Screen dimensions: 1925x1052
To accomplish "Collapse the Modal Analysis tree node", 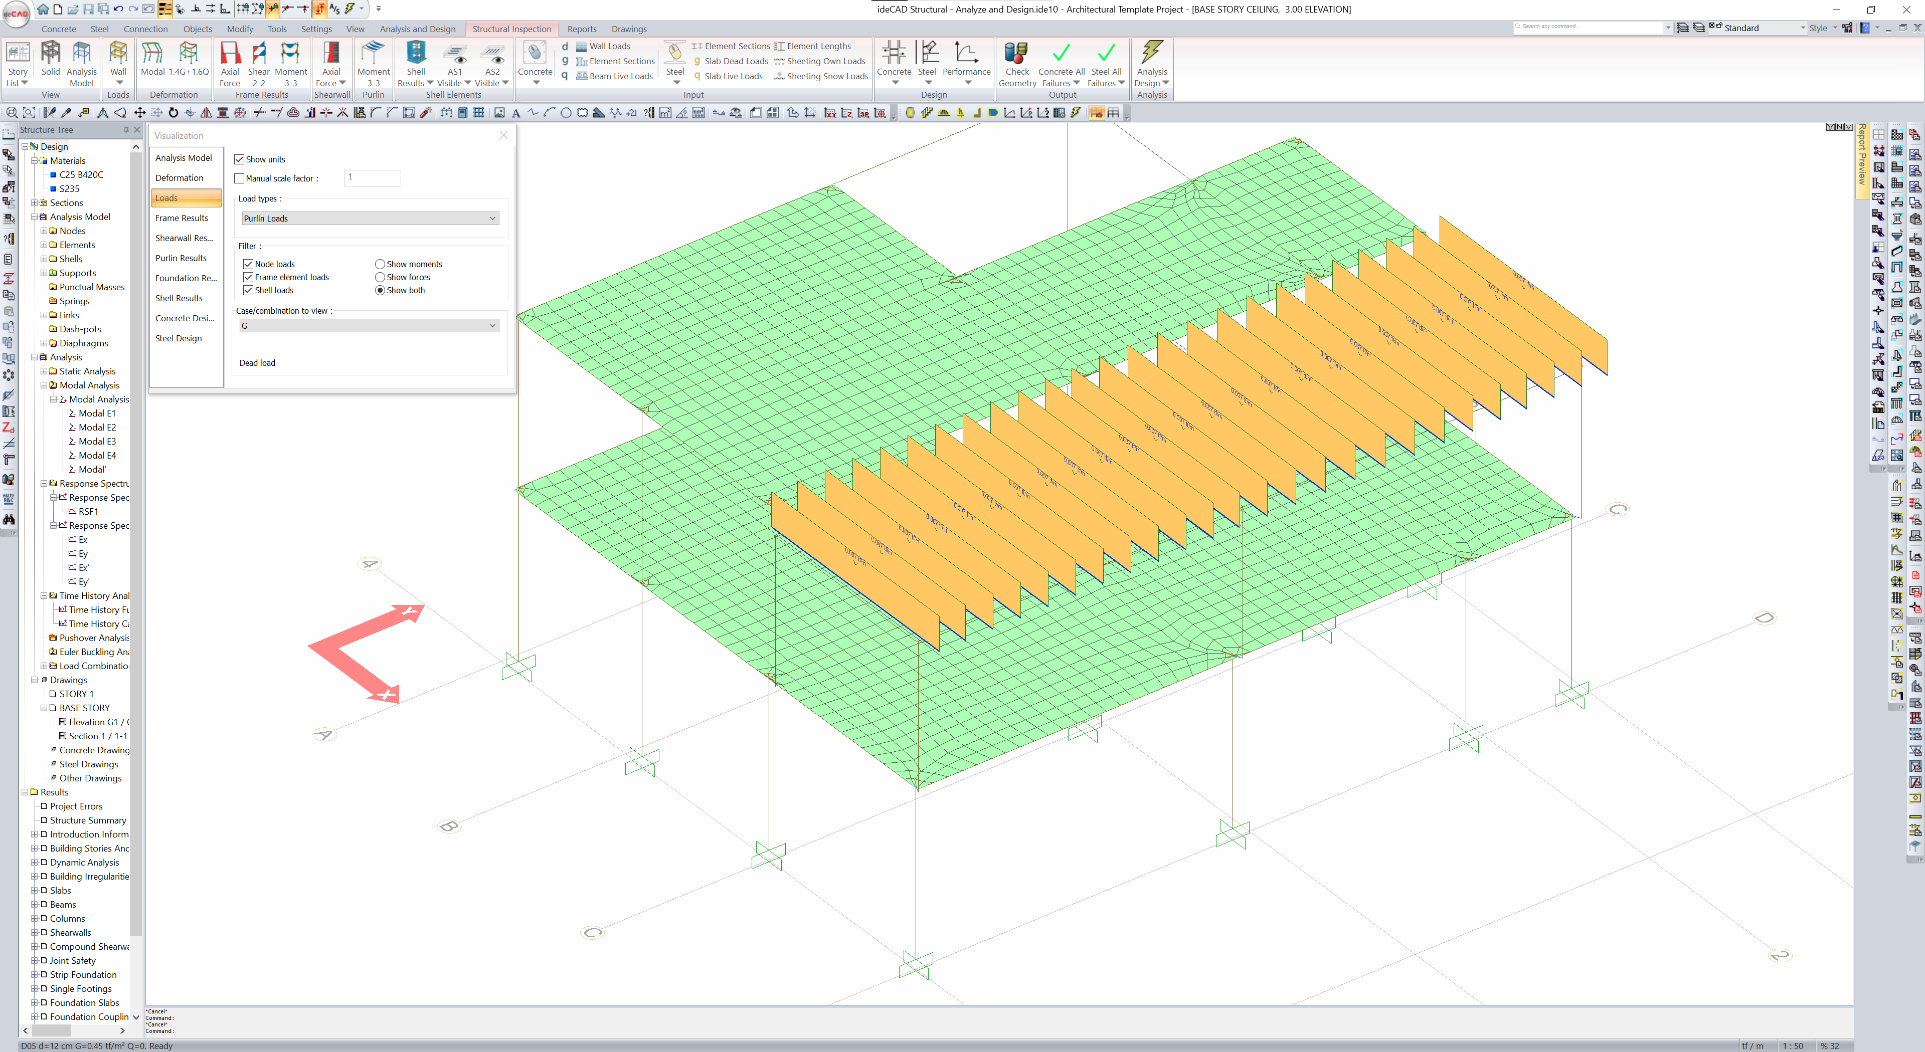I will point(44,385).
